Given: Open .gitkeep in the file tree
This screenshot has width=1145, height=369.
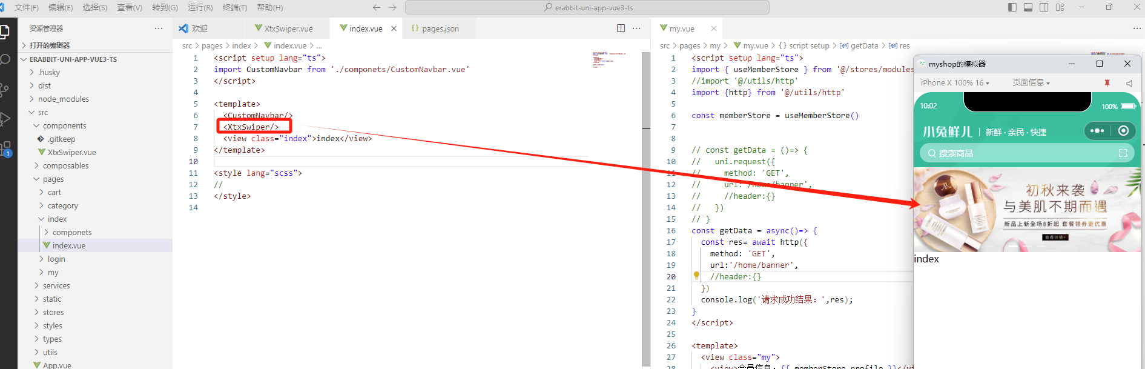Looking at the screenshot, I should point(95,139).
